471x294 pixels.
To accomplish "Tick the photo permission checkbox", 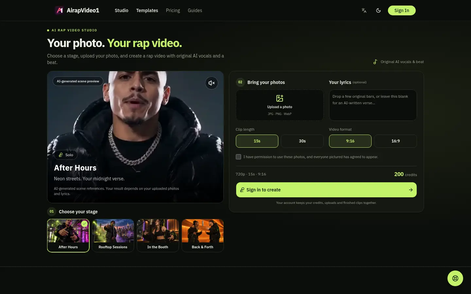I will click(x=238, y=157).
